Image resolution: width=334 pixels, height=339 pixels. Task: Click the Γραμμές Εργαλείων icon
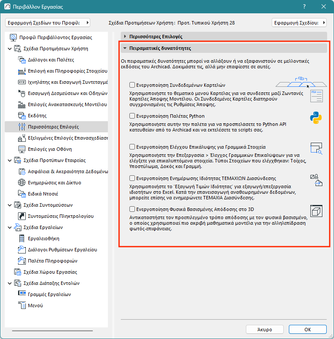pyautogui.click(x=21, y=293)
